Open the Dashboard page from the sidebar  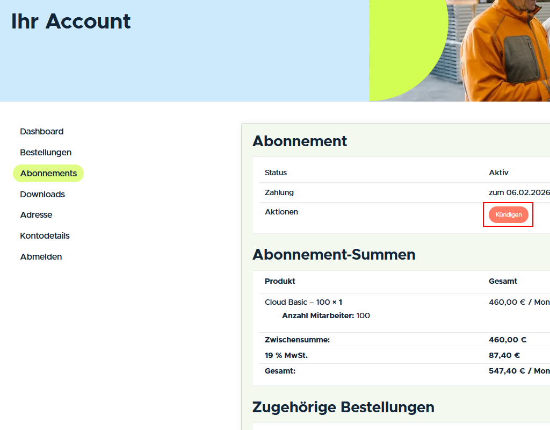point(41,131)
